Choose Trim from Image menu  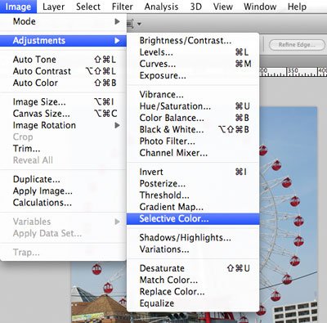[x=63, y=149]
